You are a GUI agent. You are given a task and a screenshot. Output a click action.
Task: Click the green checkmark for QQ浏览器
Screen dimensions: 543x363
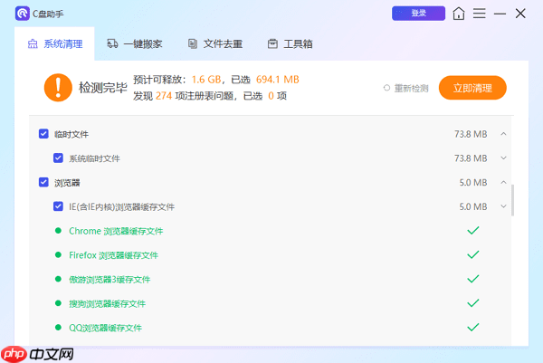473,328
